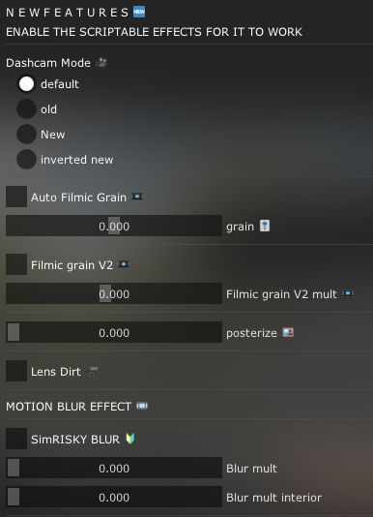This screenshot has height=517, width=373.
Task: Select inverted new dashcam mode
Action: (26, 159)
